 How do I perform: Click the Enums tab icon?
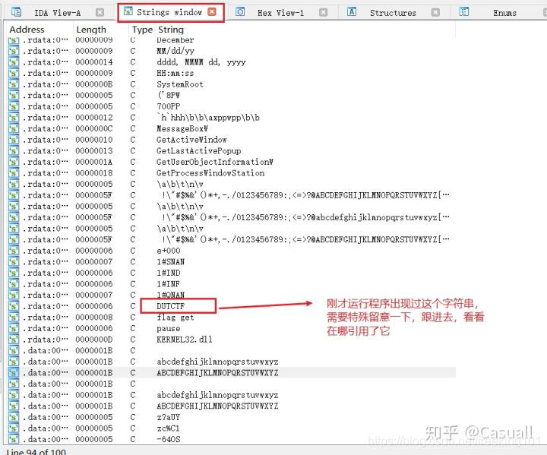coord(464,12)
